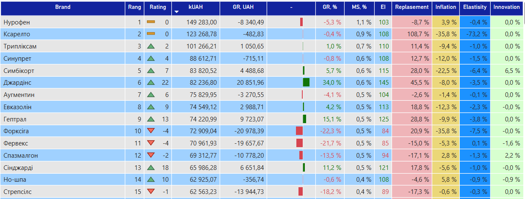Click the Innovation column header

pos(506,7)
